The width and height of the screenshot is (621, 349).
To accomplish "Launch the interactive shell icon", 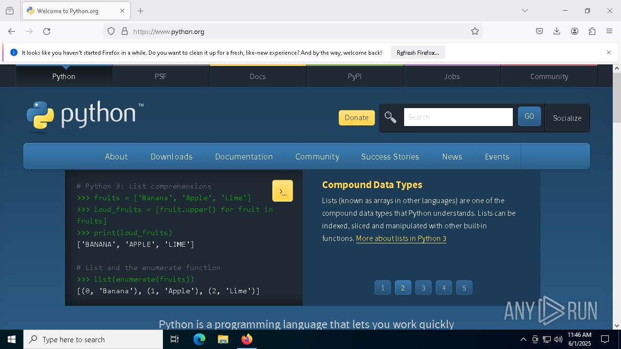I will point(282,191).
